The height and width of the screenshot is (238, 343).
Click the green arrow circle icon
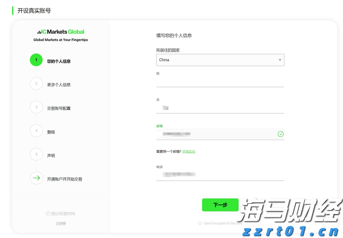tap(36, 178)
